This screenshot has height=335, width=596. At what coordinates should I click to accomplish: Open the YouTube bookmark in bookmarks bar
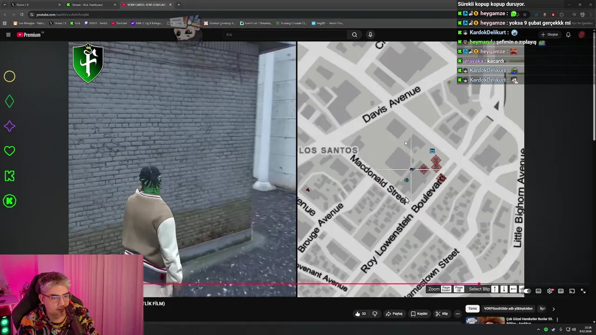(x=119, y=23)
